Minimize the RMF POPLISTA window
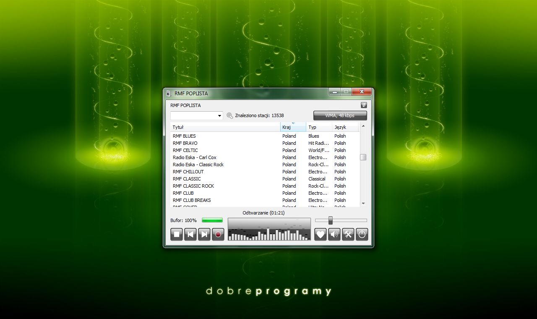 tap(334, 92)
